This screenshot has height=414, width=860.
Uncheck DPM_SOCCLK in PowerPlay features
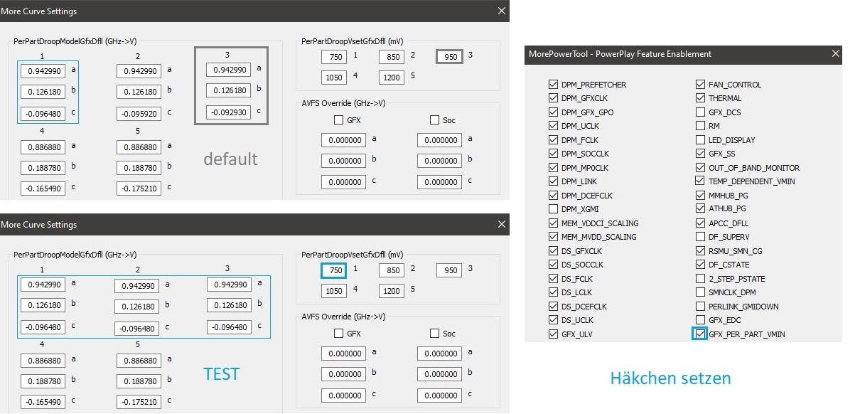pos(554,154)
